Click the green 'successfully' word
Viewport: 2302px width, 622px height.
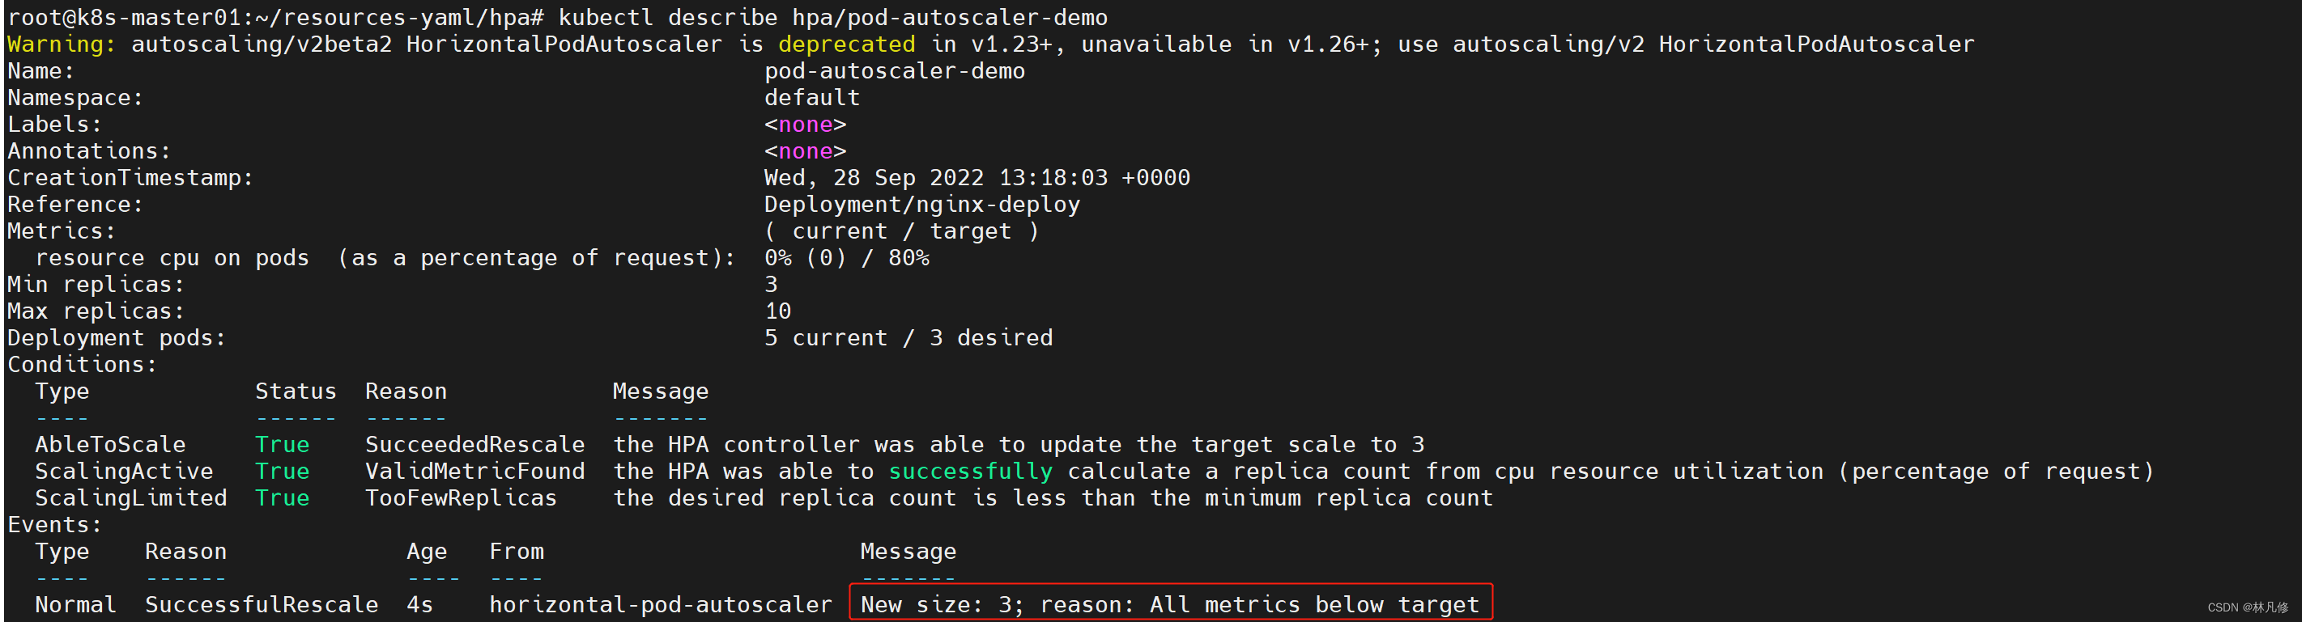[969, 472]
